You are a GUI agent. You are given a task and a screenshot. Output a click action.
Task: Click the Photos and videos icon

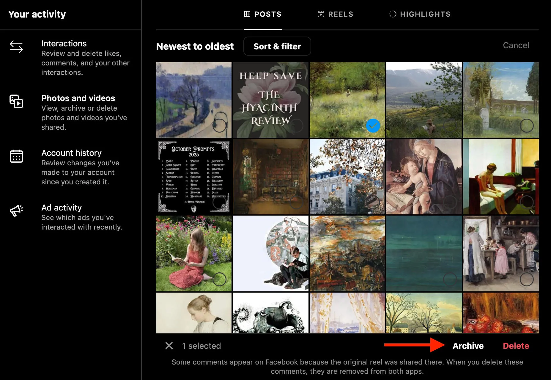(x=16, y=101)
